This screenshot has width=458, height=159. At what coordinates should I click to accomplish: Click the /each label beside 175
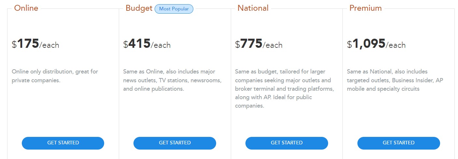click(49, 45)
